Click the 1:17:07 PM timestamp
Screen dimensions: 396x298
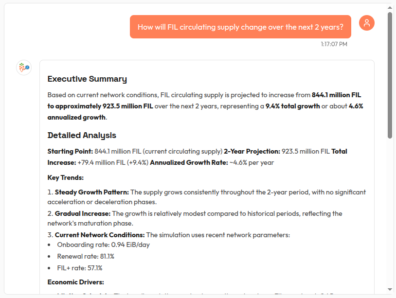(x=334, y=44)
